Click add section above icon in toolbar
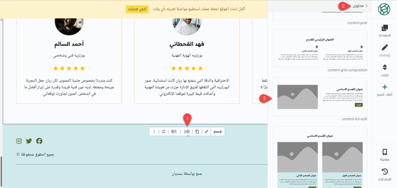The image size is (397, 188). 174,132
